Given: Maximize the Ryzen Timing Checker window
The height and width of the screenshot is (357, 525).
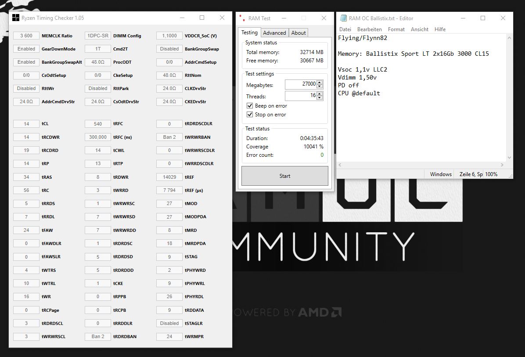Looking at the screenshot, I should pos(202,18).
